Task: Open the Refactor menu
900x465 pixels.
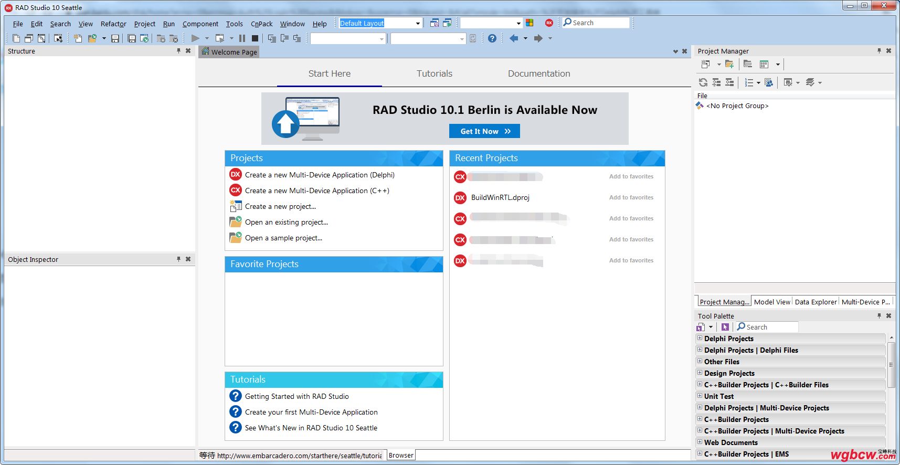Action: coord(113,24)
